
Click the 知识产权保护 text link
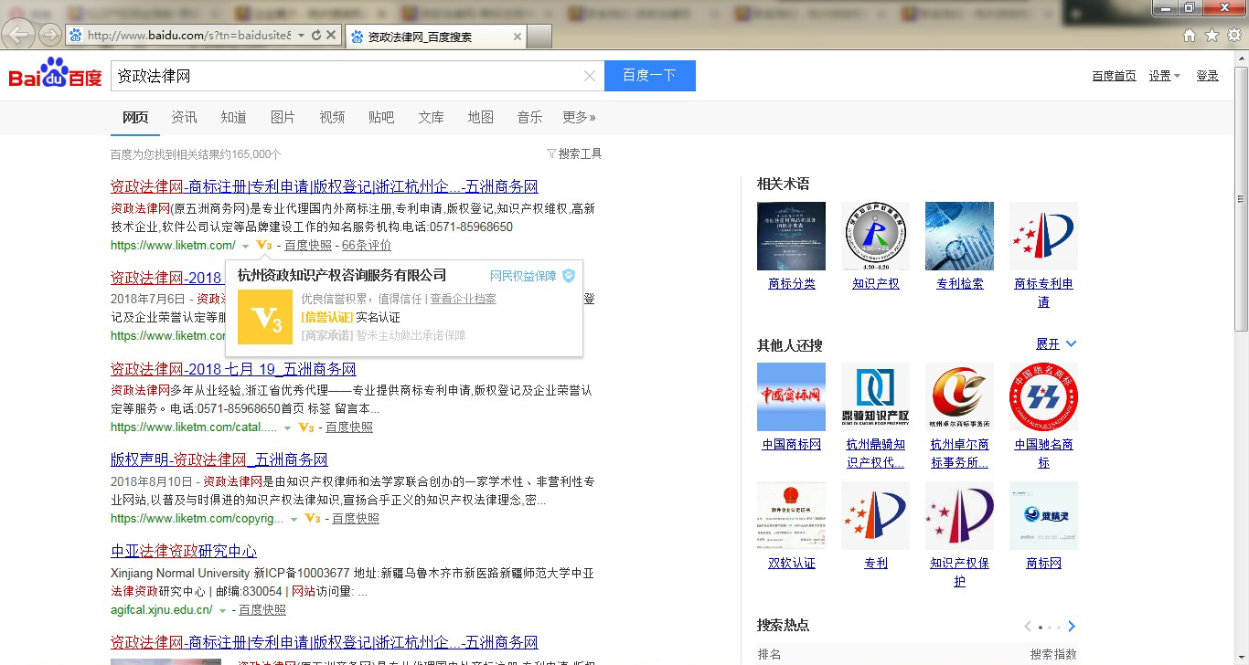[959, 572]
